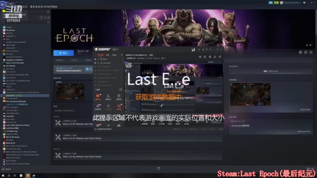This screenshot has width=317, height=178.
Task: Click streaming app share icon
Action: 220,57
